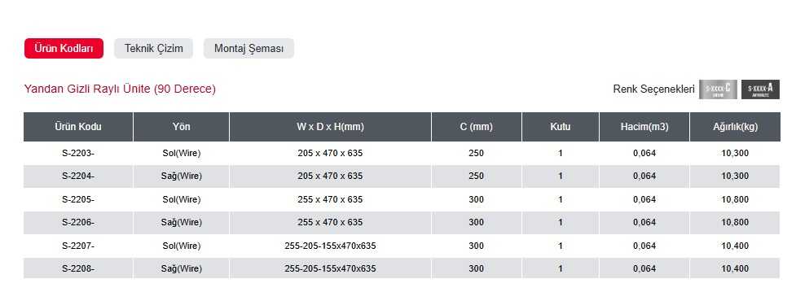The image size is (796, 305).
Task: Click the Ürün Kodu column header
Action: pos(78,127)
